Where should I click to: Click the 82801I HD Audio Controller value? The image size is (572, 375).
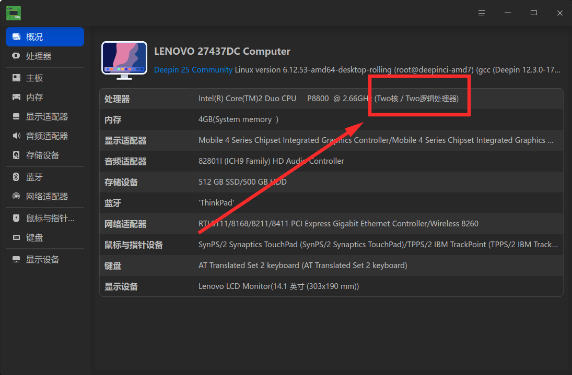click(271, 161)
